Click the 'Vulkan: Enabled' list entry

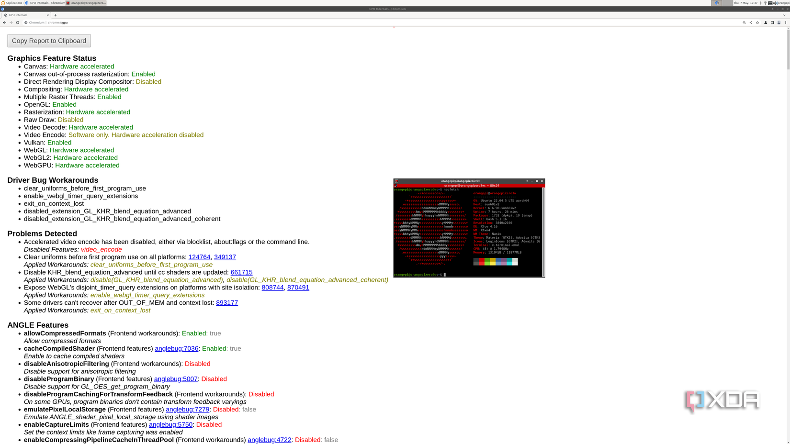pyautogui.click(x=47, y=143)
